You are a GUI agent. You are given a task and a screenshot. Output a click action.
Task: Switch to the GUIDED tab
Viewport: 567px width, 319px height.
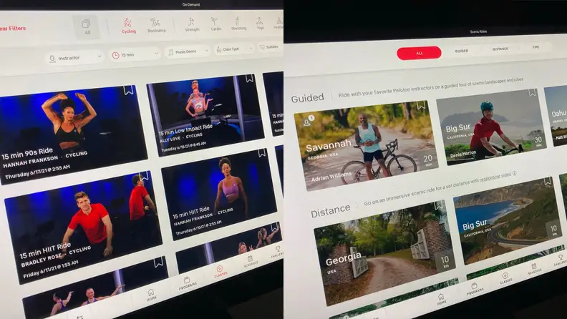click(x=462, y=51)
